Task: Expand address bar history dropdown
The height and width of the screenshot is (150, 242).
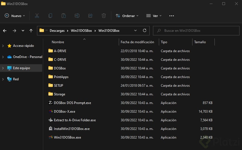Action: 135,31
